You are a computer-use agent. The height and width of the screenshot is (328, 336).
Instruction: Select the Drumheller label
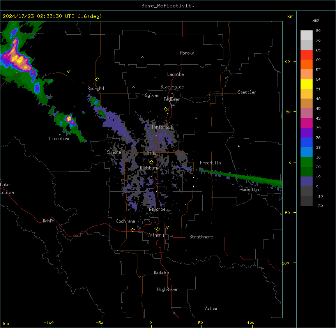(x=249, y=190)
